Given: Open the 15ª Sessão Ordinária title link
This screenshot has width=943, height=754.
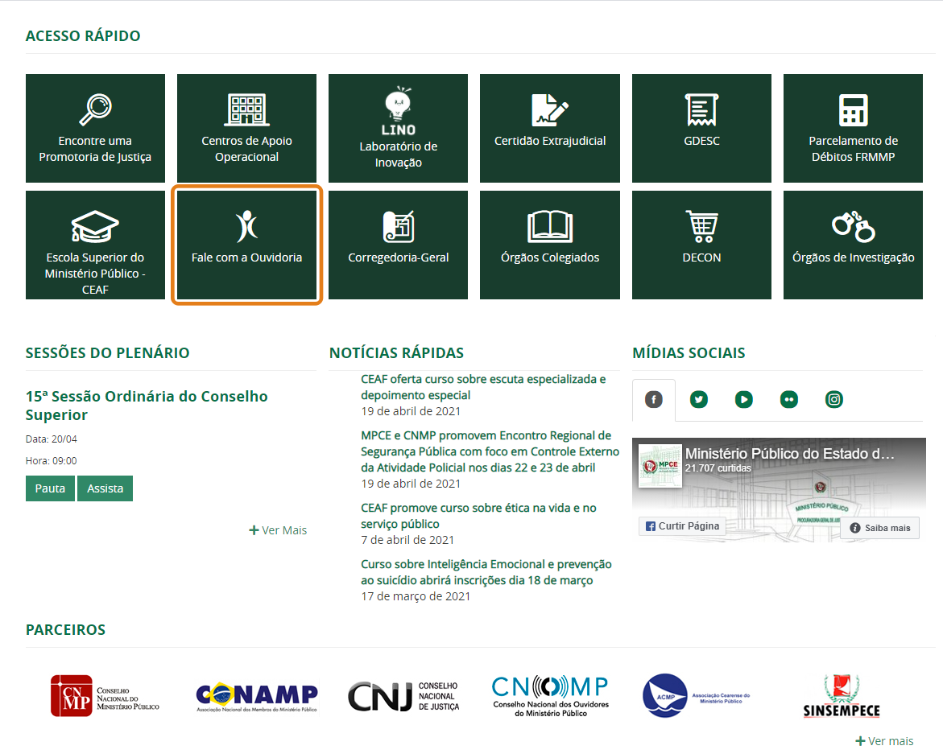Looking at the screenshot, I should 146,406.
